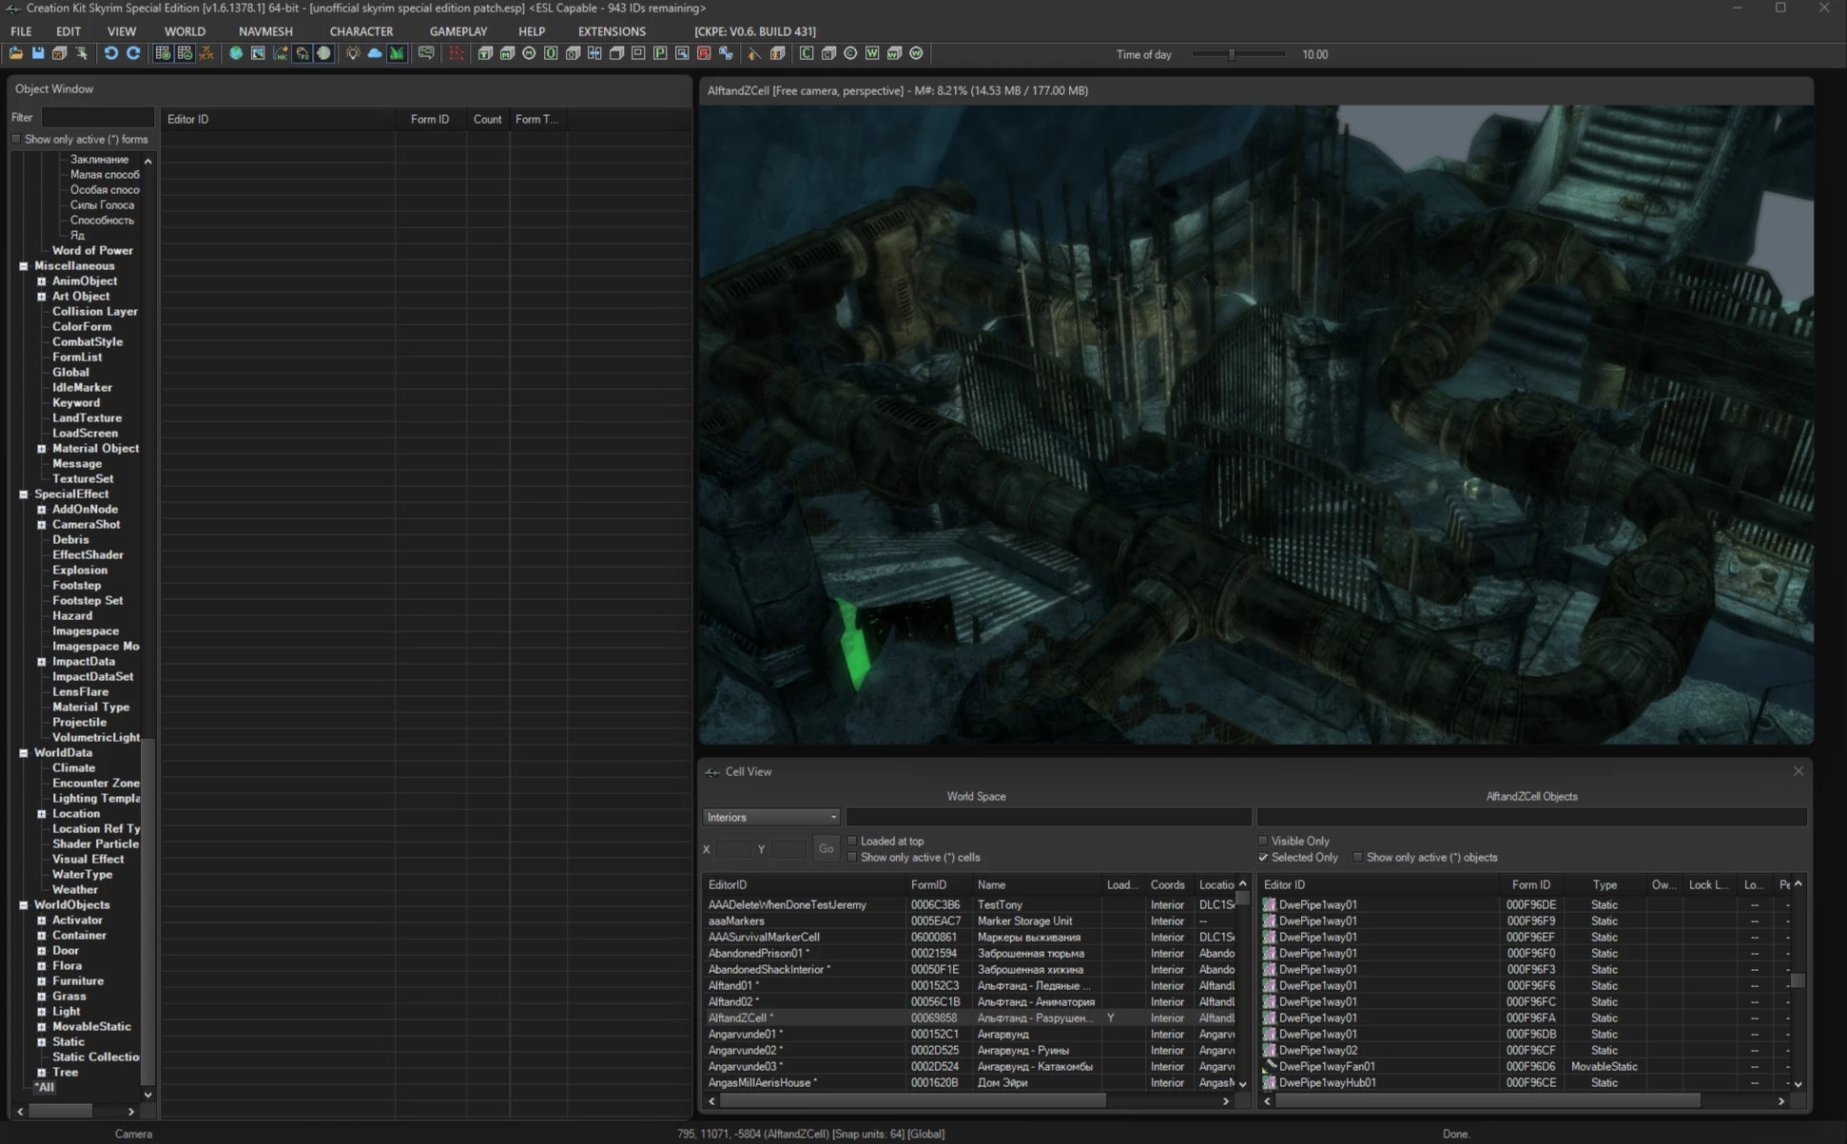Uncheck the Selected Only checkbox
This screenshot has width=1847, height=1144.
point(1263,858)
